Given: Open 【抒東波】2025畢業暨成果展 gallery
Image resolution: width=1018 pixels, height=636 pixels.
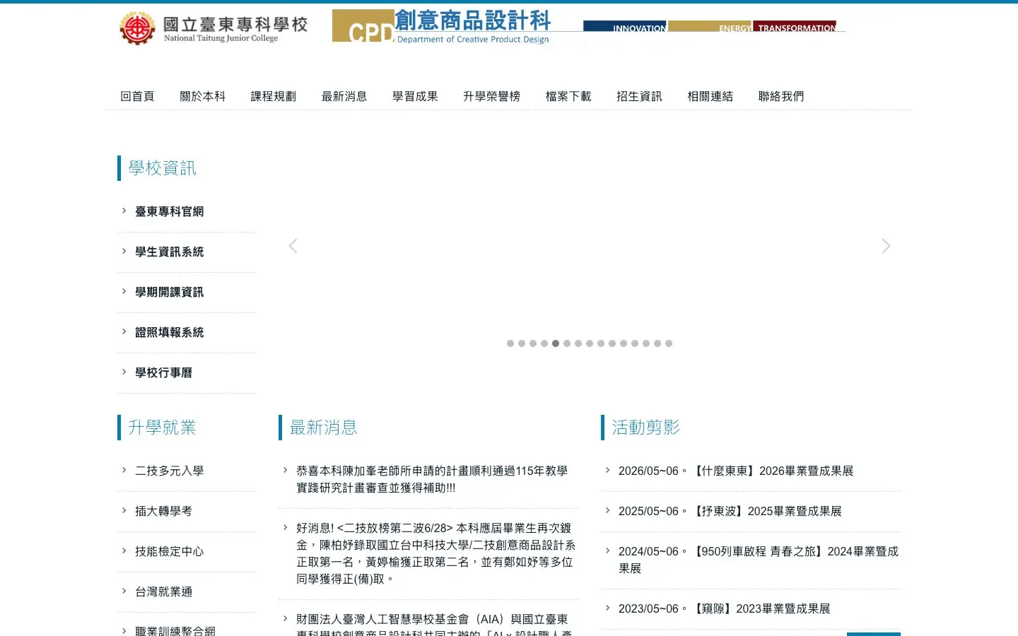Looking at the screenshot, I should [730, 511].
